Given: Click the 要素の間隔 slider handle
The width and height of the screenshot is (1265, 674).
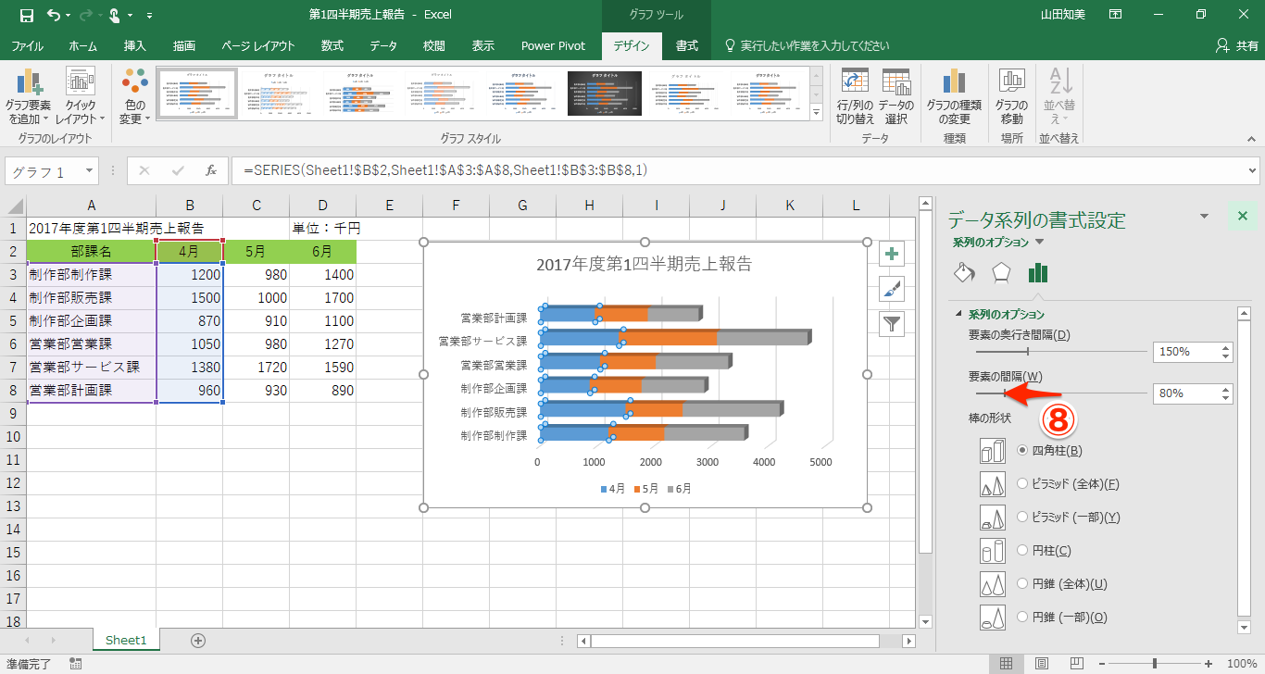Looking at the screenshot, I should [1006, 393].
